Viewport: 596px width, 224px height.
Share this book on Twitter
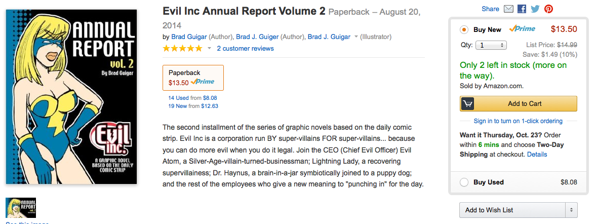(535, 9)
